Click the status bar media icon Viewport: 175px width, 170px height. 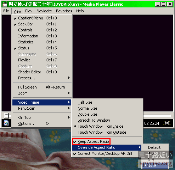(x=6, y=123)
